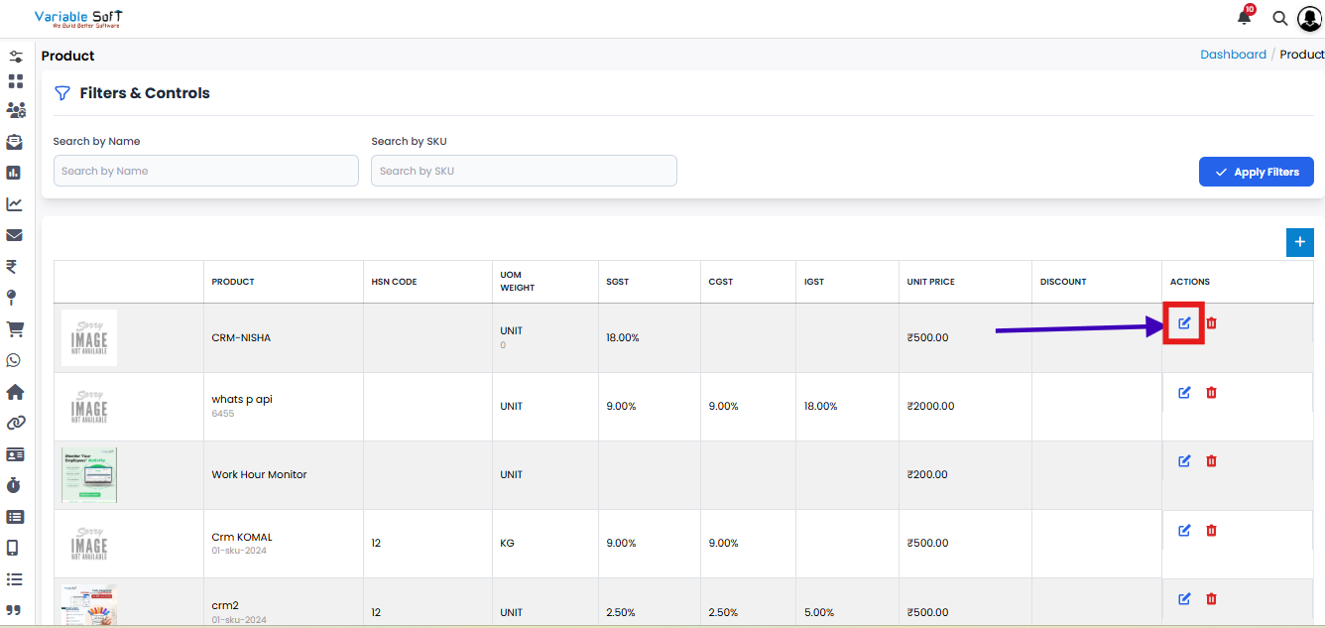Edit the CRM-NISHA product
This screenshot has width=1325, height=628.
click(x=1184, y=323)
